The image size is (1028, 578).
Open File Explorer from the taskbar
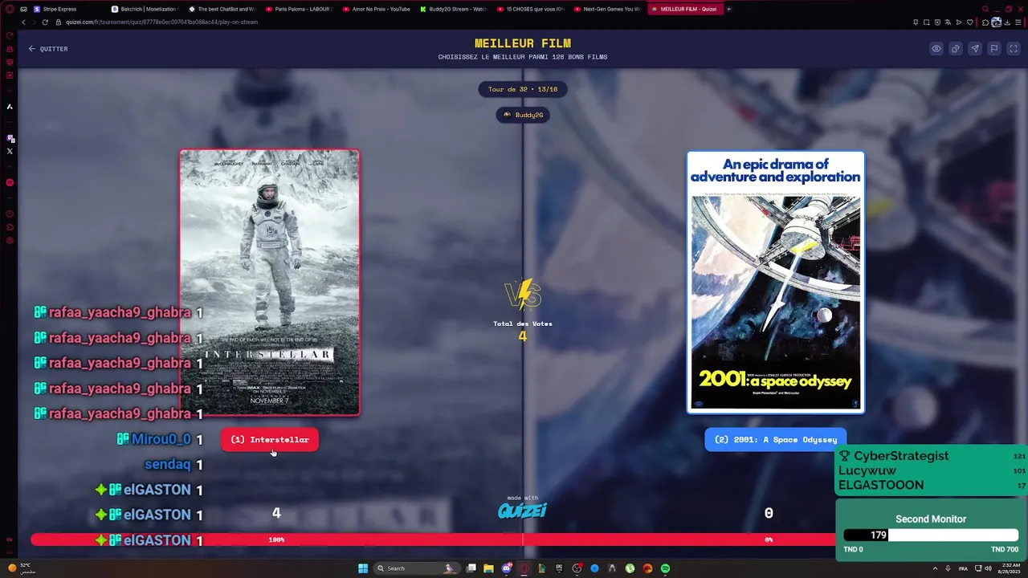(x=488, y=568)
